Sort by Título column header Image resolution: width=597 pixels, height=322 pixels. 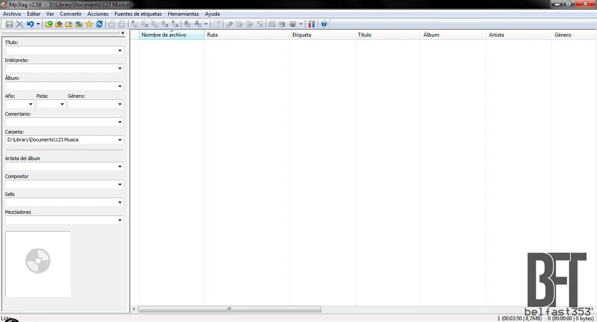click(x=388, y=35)
